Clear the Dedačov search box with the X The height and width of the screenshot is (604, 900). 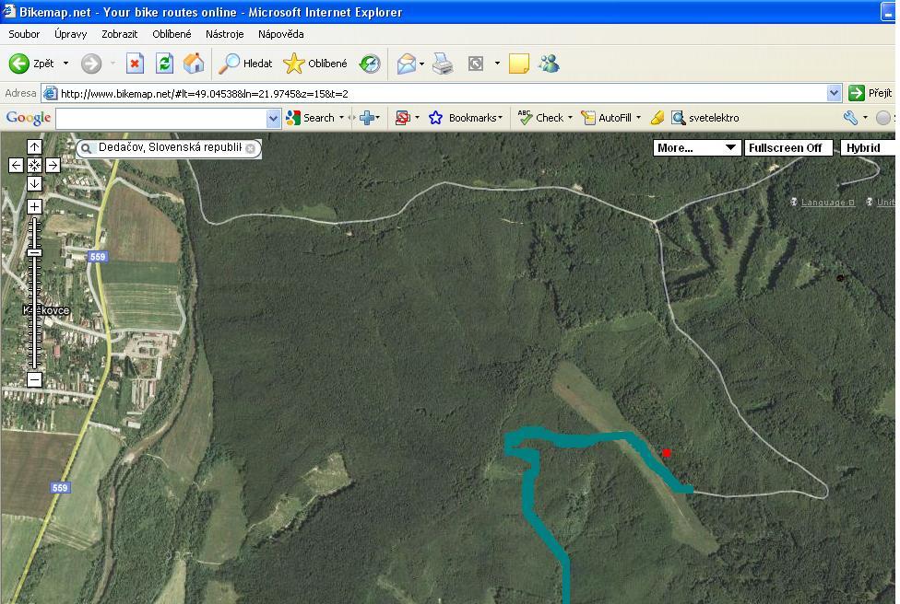(x=250, y=148)
